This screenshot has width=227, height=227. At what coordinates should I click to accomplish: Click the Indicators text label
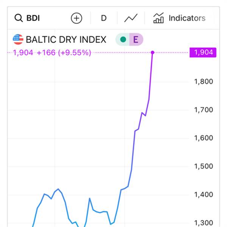click(x=187, y=18)
